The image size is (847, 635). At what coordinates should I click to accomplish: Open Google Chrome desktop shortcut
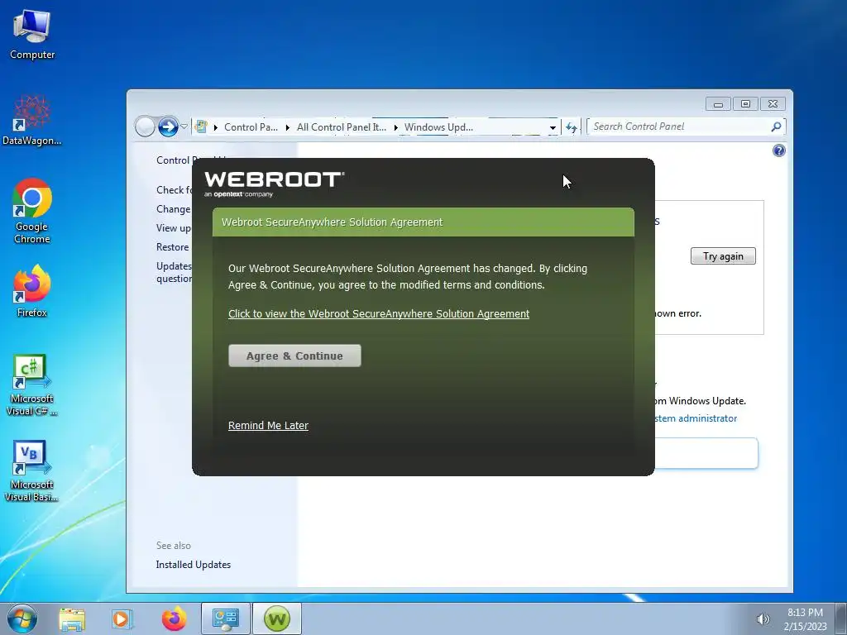[32, 211]
